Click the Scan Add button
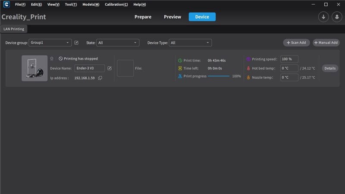Image resolution: width=345 pixels, height=194 pixels. (x=296, y=43)
